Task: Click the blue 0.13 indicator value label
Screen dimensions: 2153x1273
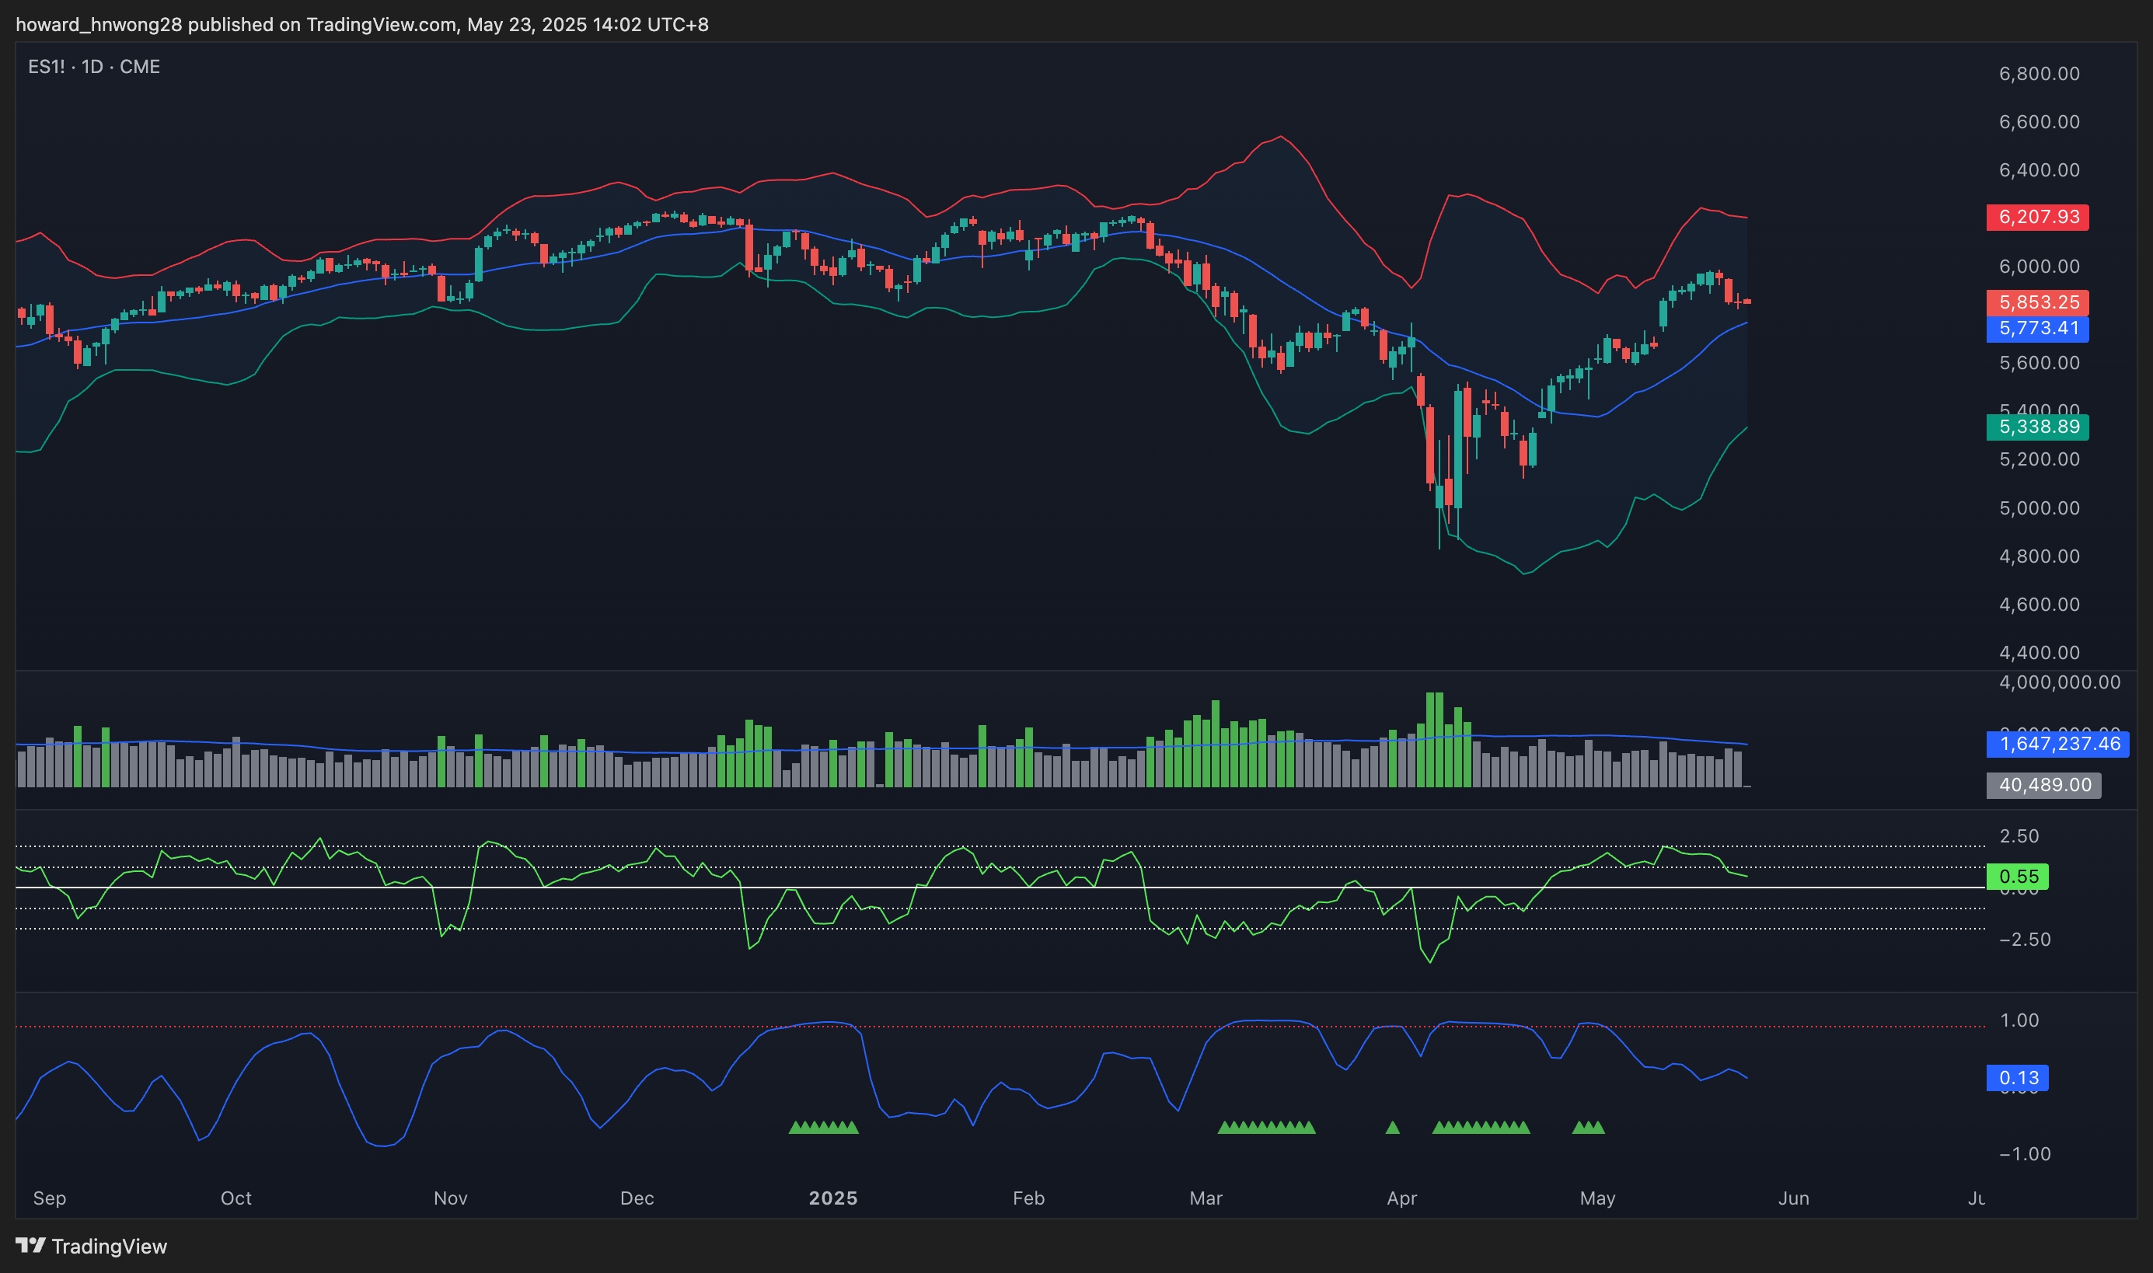Action: tap(2018, 1078)
